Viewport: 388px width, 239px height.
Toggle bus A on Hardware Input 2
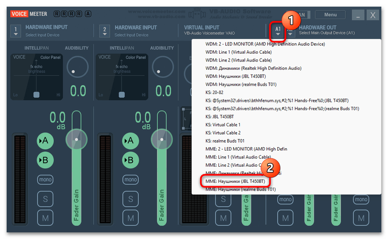[130, 140]
